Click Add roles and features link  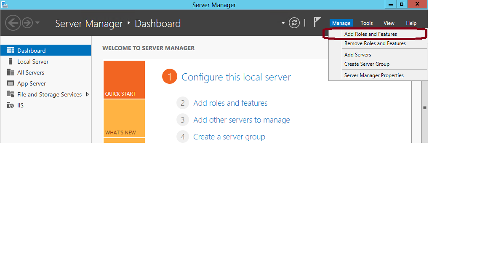(230, 103)
